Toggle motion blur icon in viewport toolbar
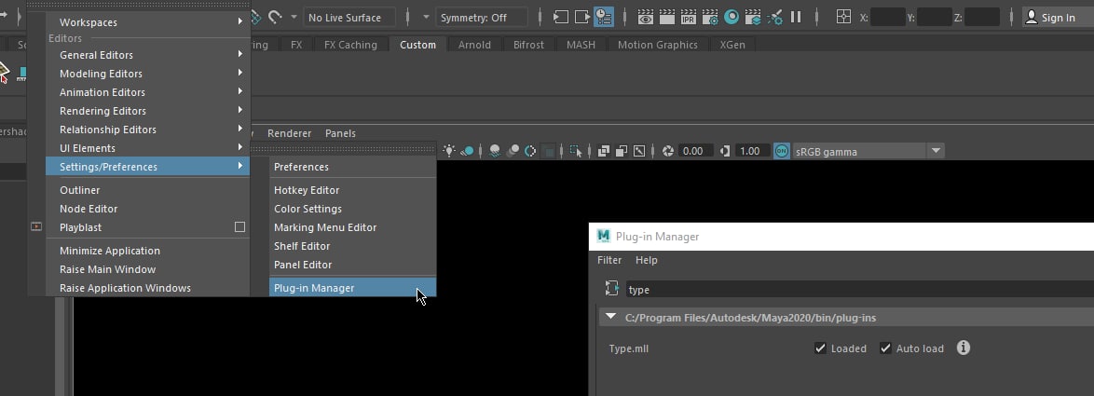The image size is (1094, 396). pyautogui.click(x=513, y=151)
